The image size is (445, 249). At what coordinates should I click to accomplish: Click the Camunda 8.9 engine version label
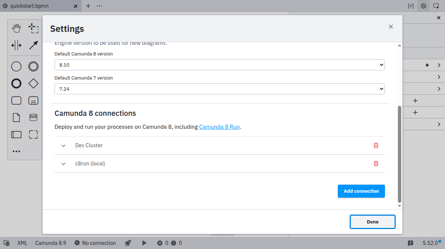(x=51, y=243)
